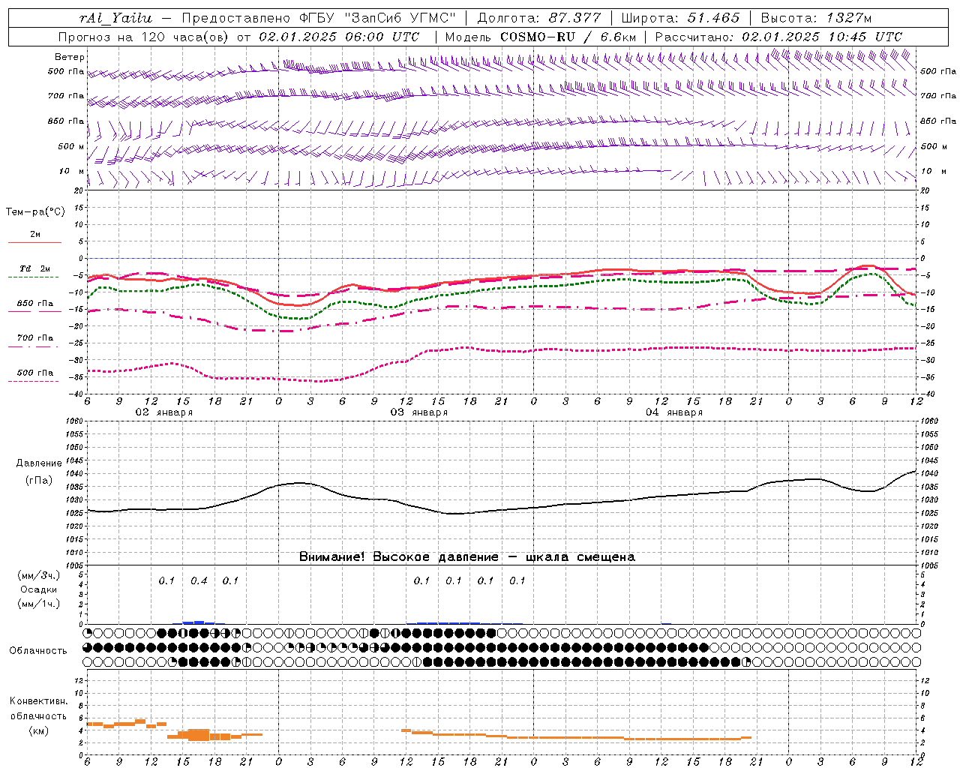Select the Модель COSMO-RU / 6.6км label

(x=540, y=37)
